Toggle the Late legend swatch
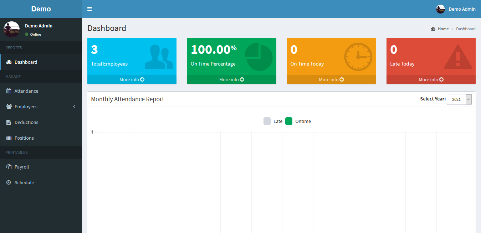 [267, 121]
